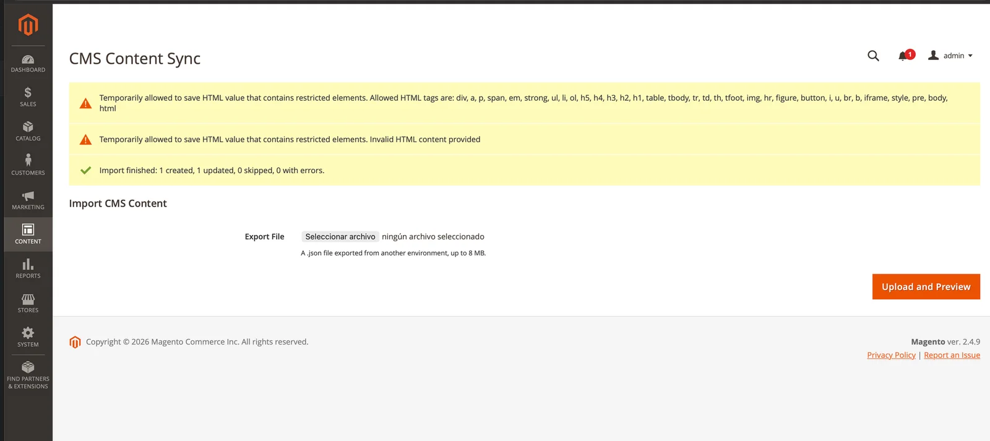Viewport: 990px width, 441px height.
Task: Click the allowed HTML tags warning text
Action: click(523, 103)
